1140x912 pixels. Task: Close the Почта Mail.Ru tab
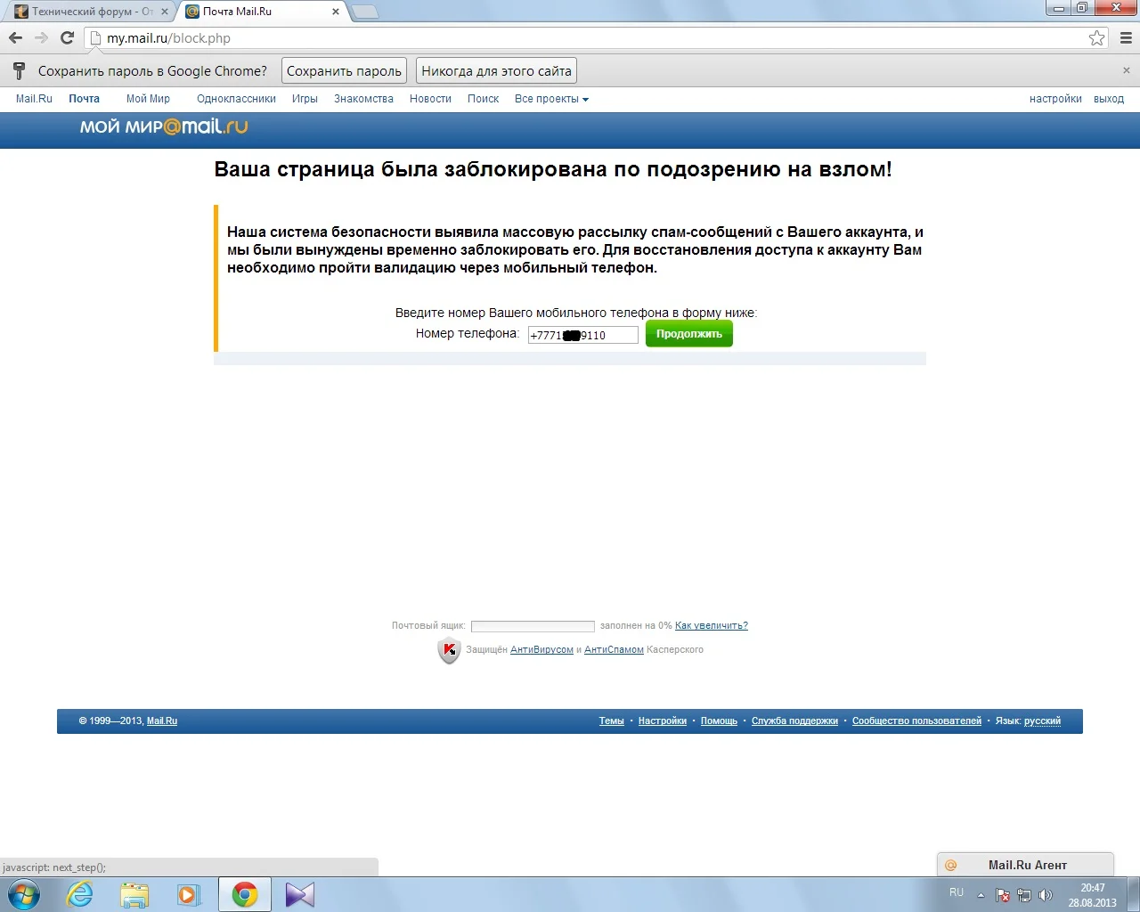336,12
